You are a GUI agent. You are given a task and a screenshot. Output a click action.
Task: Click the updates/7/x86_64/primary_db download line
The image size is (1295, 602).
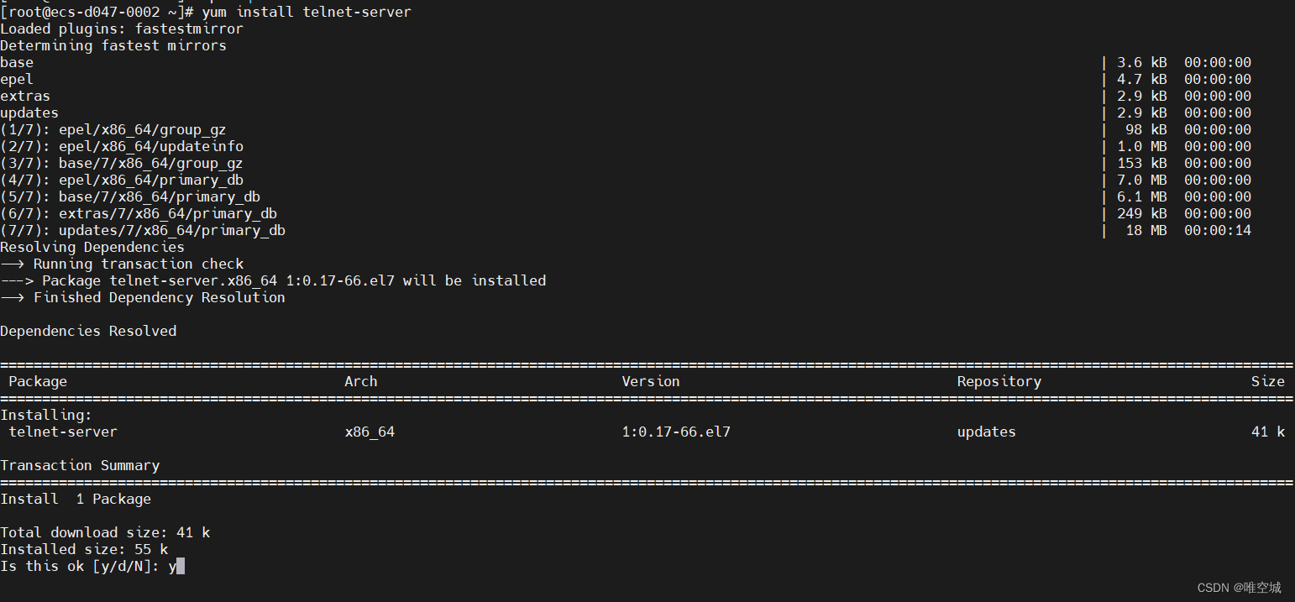pyautogui.click(x=143, y=230)
